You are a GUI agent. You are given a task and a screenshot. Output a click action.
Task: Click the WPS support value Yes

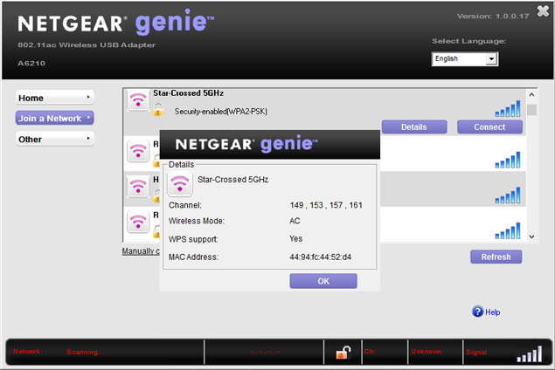tap(296, 238)
